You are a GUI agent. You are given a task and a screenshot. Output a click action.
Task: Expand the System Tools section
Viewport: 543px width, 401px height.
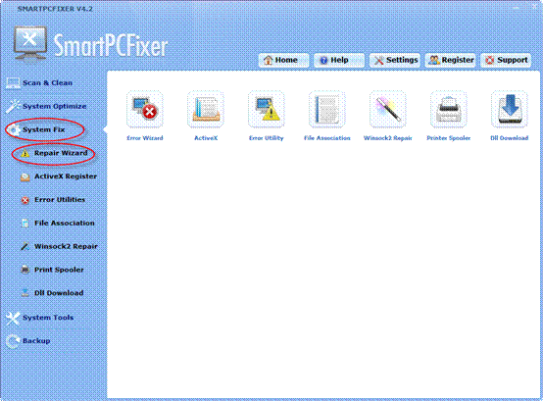coord(40,318)
